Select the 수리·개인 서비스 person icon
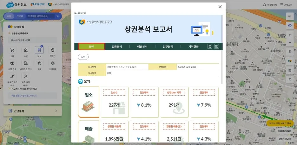This screenshot has height=145, width=297. [26, 76]
